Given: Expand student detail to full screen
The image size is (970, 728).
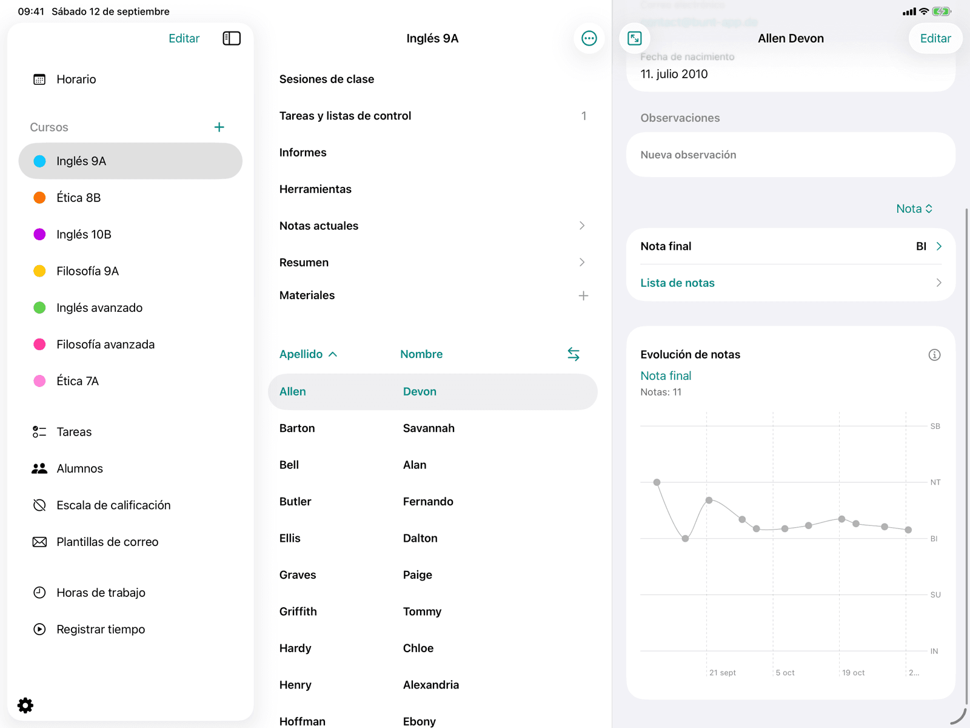Looking at the screenshot, I should point(635,38).
